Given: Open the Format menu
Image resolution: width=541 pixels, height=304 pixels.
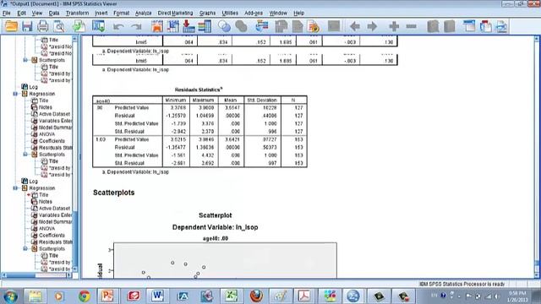Looking at the screenshot, I should [x=122, y=14].
